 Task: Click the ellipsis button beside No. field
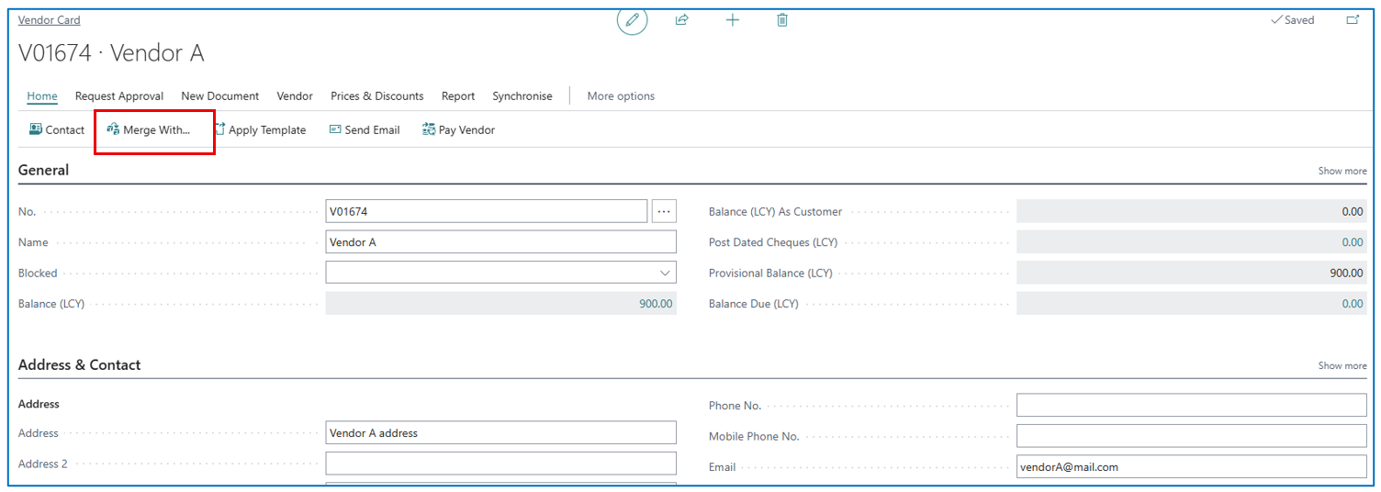pyautogui.click(x=664, y=212)
